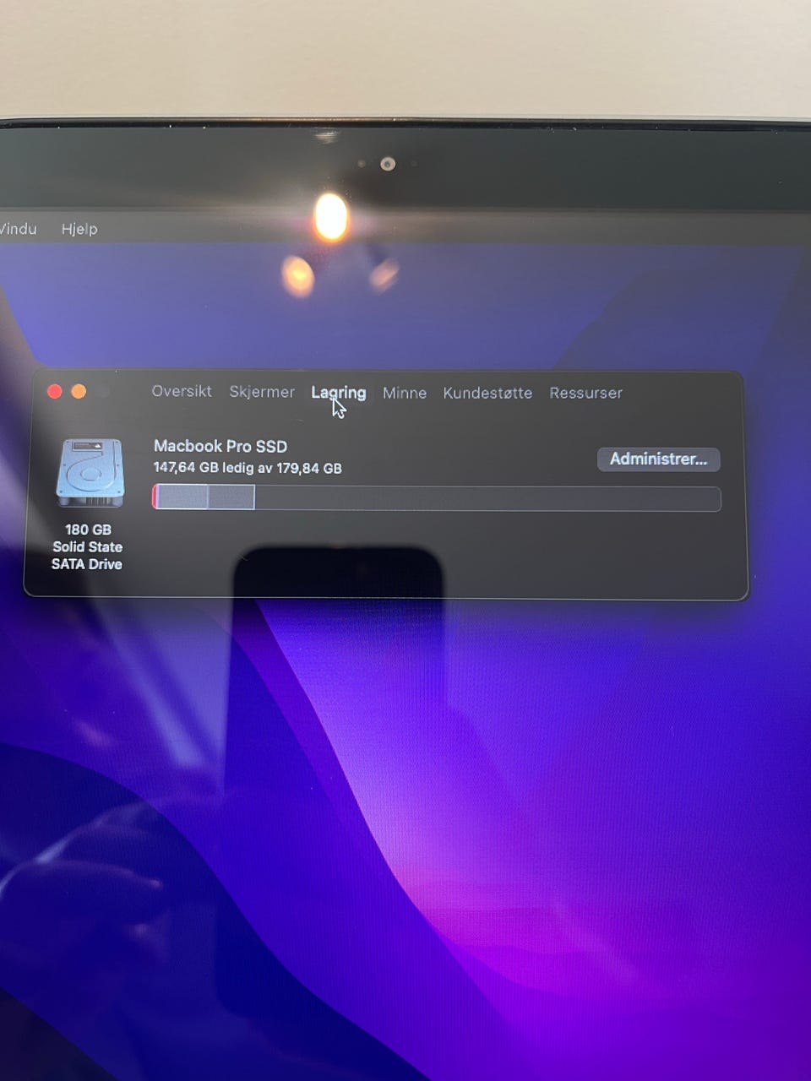
Task: Close the window with red button
Action: point(55,391)
